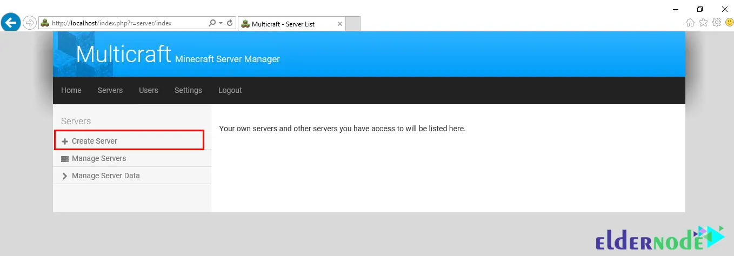
Task: Open the Servers menu item
Action: [x=110, y=90]
